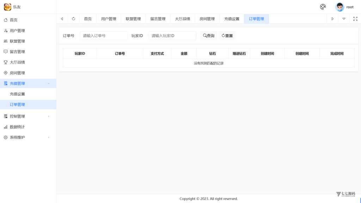
Task: Click the 钻石 column header
Action: [x=213, y=54]
